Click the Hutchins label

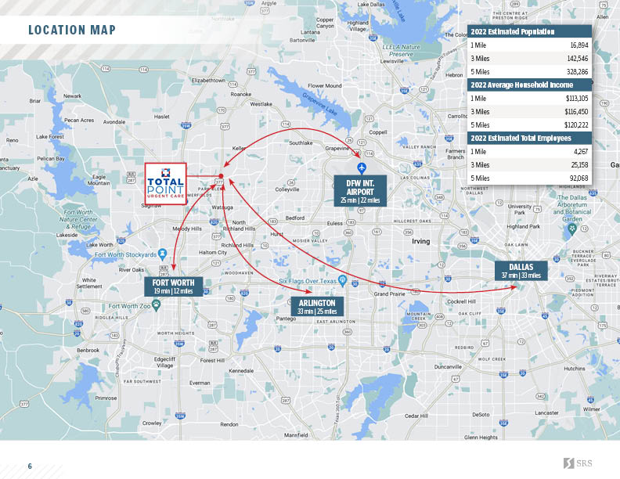click(x=575, y=369)
